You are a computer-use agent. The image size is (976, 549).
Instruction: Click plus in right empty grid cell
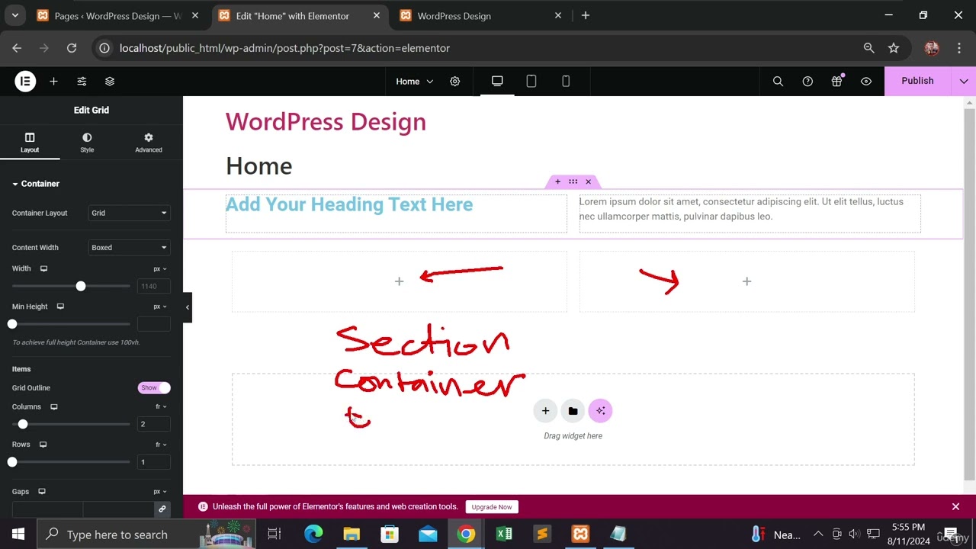click(x=746, y=281)
